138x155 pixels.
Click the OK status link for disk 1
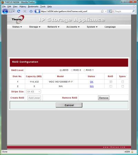[91, 82]
